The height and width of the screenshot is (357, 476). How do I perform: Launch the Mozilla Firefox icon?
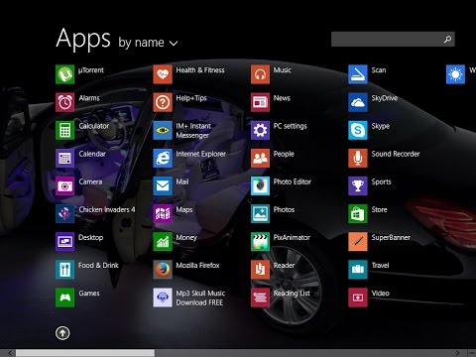(x=163, y=270)
